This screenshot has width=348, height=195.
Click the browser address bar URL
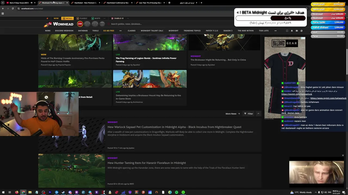tap(32, 8)
